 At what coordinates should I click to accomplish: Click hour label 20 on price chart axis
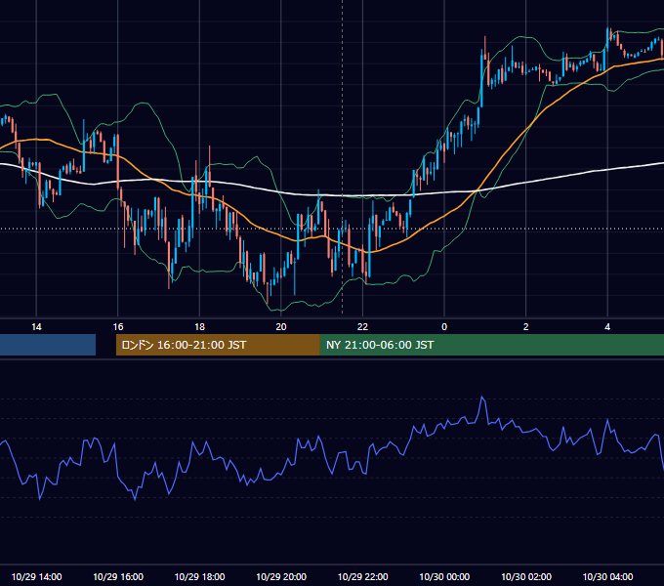click(281, 326)
